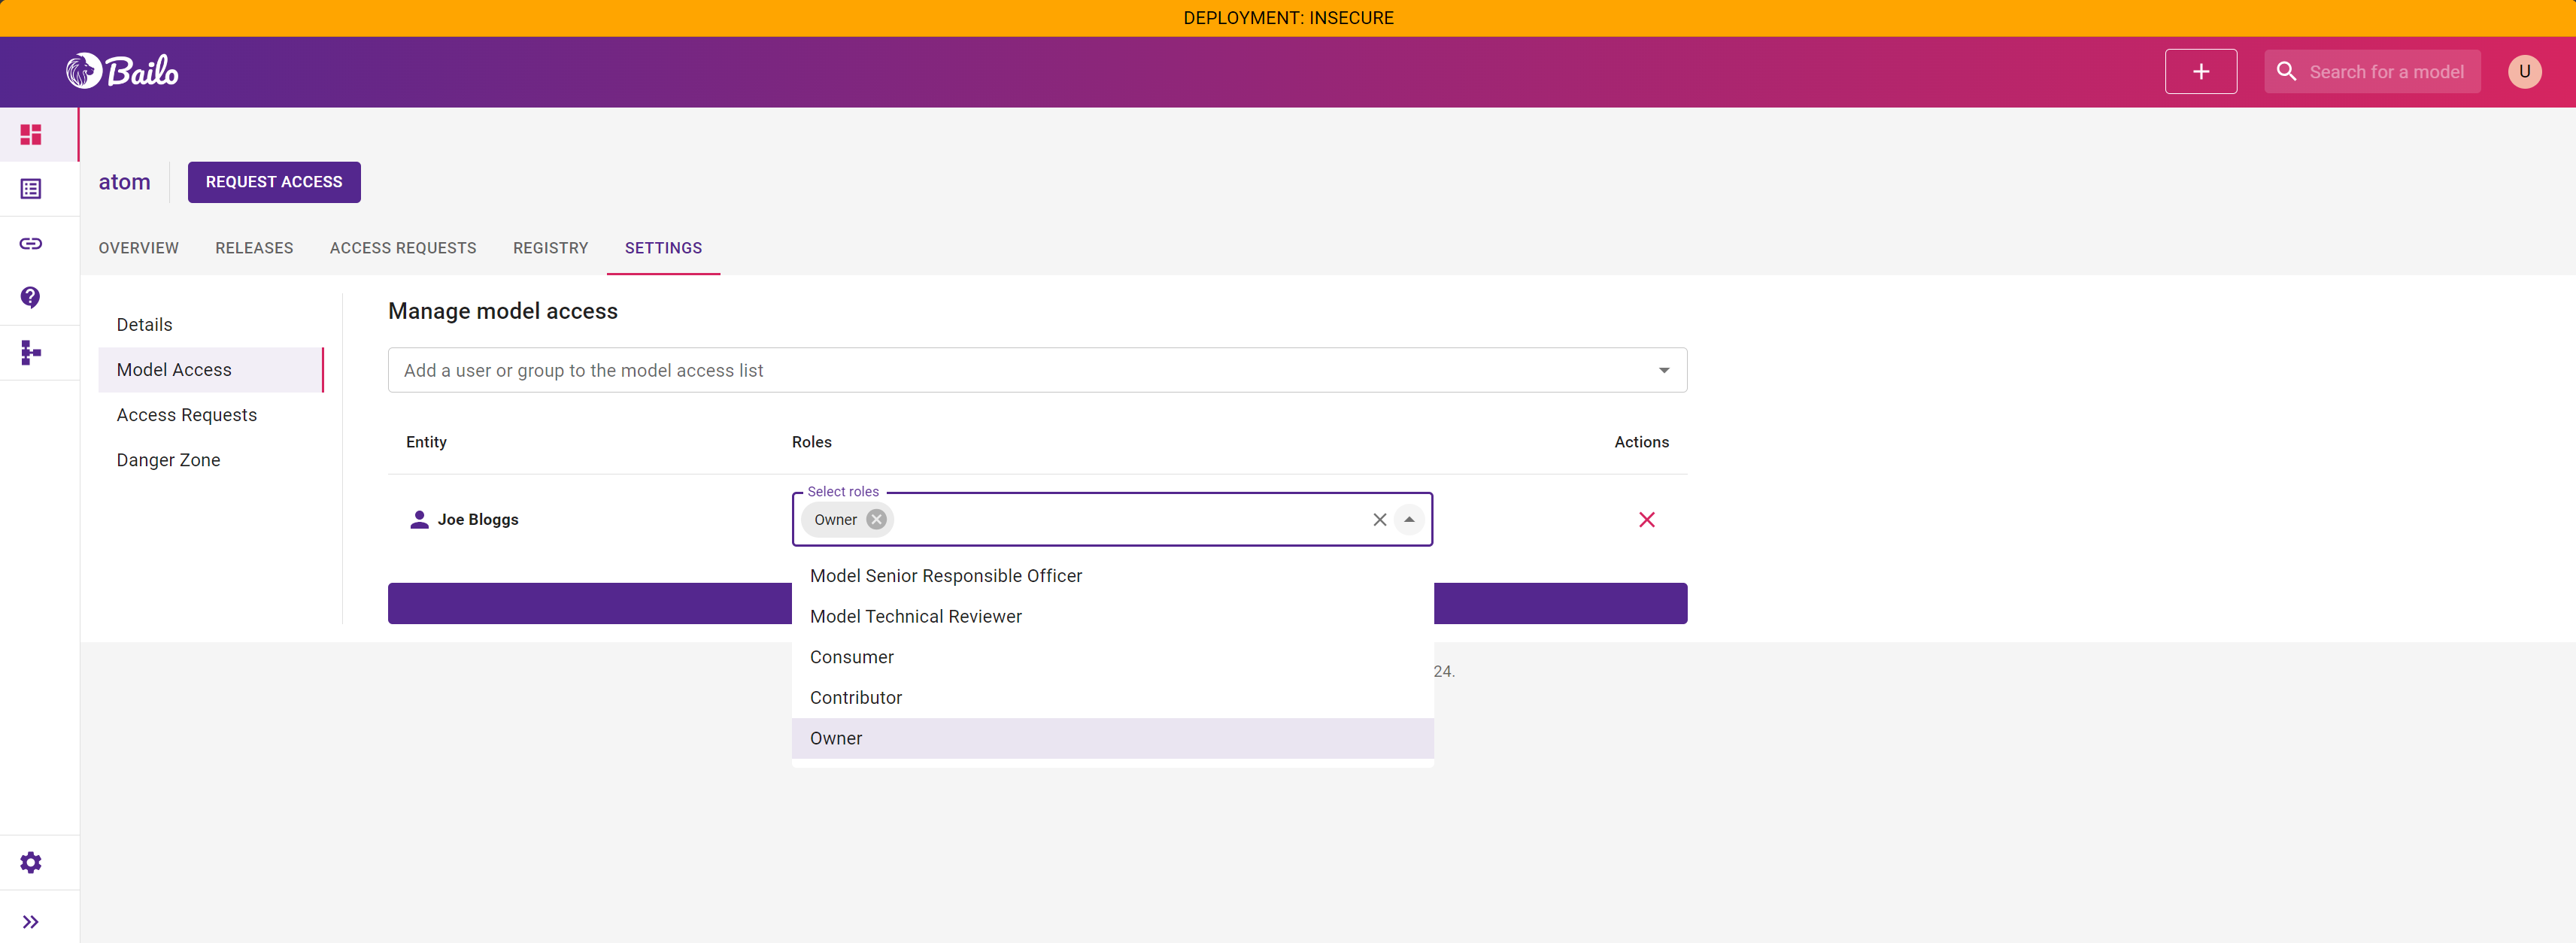The height and width of the screenshot is (943, 2576).
Task: Open the Bailo marketplace dashboard icon
Action: [x=31, y=134]
